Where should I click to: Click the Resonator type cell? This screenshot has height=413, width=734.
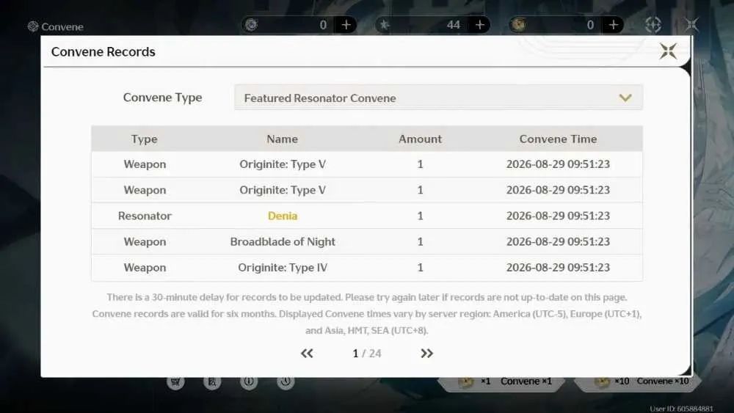click(x=145, y=216)
